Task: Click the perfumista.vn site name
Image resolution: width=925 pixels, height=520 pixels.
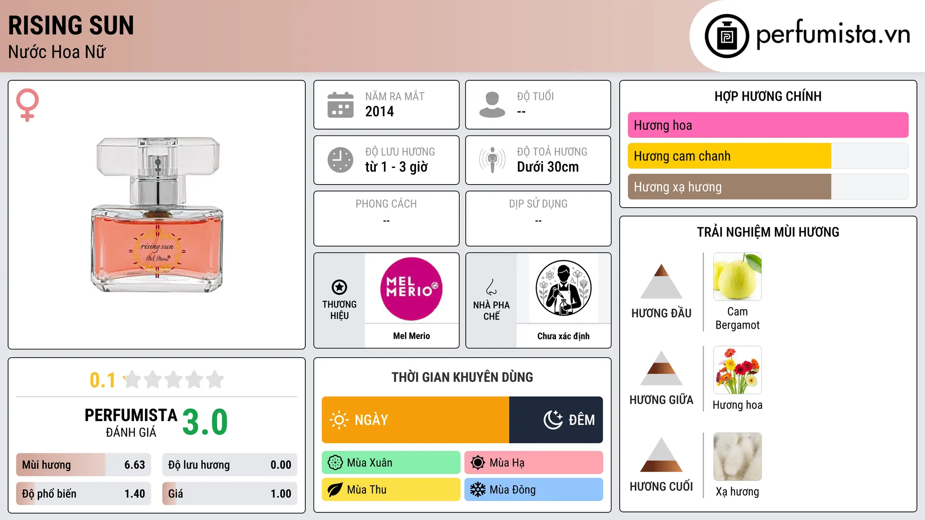Action: click(833, 34)
